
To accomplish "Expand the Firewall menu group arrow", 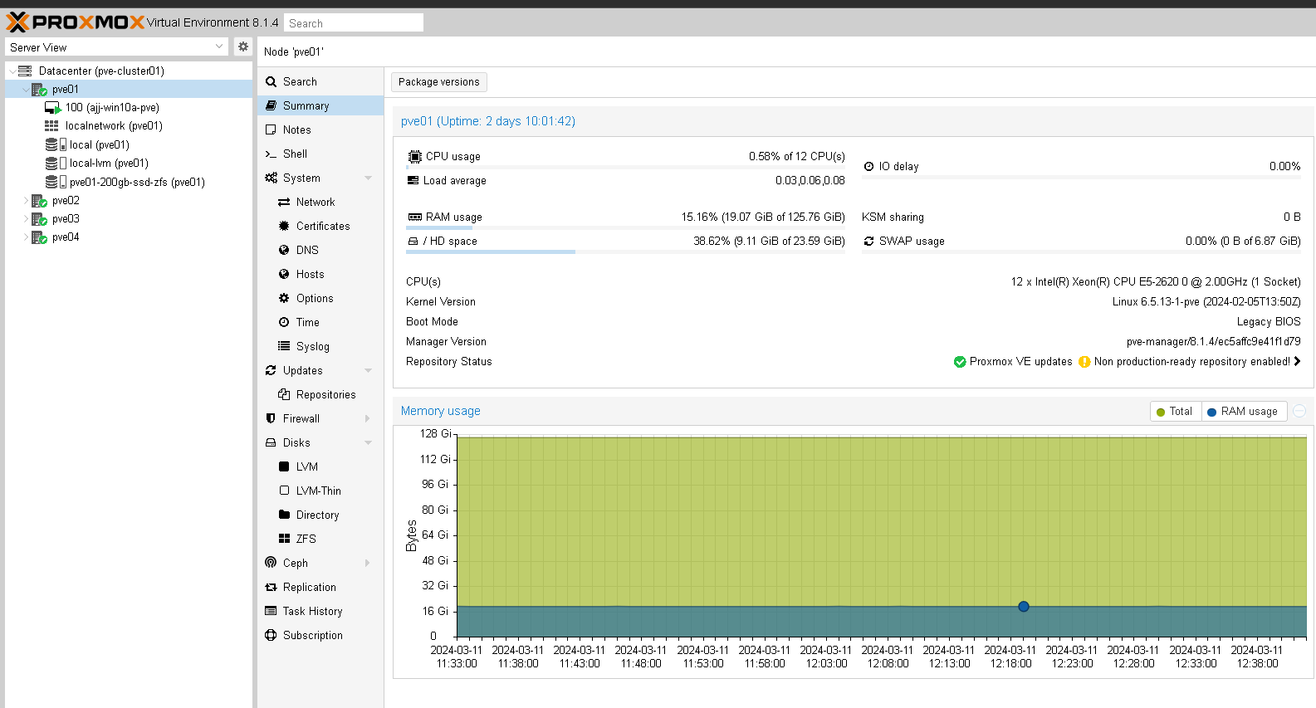I will pyautogui.click(x=368, y=419).
